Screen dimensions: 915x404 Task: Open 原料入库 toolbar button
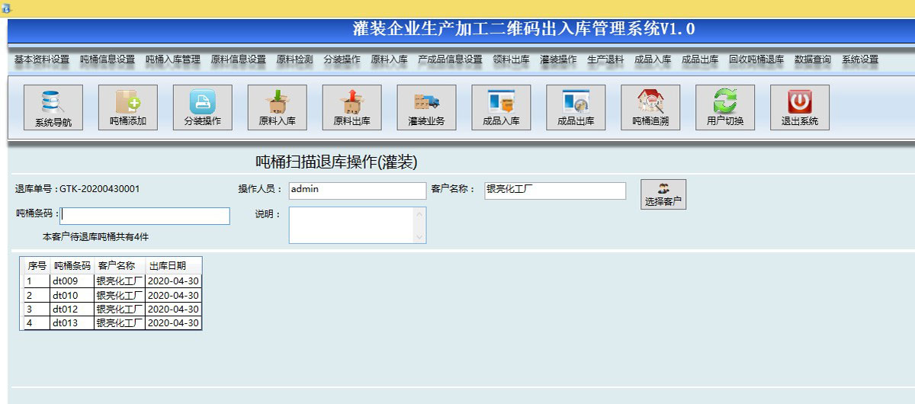click(278, 107)
